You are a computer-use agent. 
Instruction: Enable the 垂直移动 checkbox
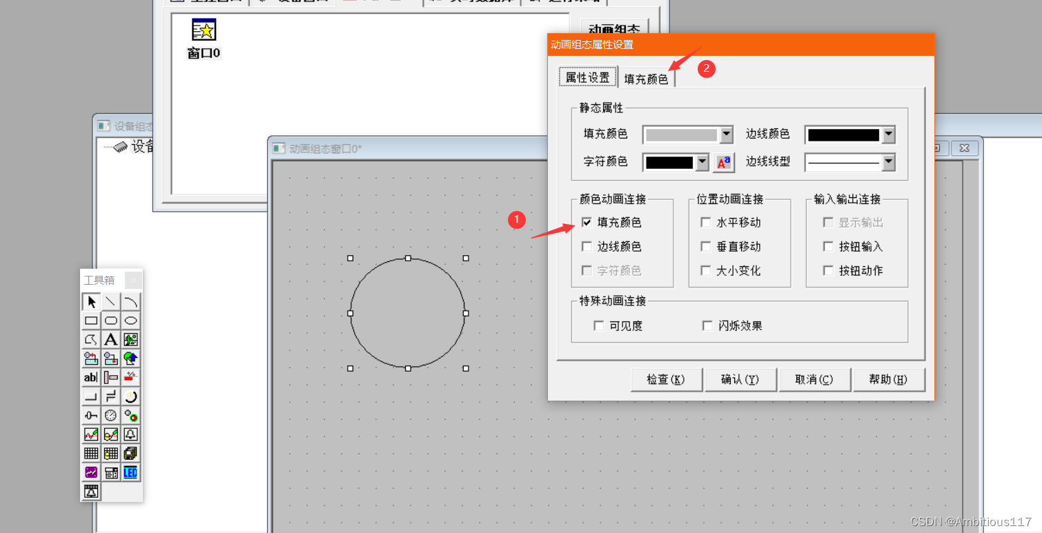[705, 246]
